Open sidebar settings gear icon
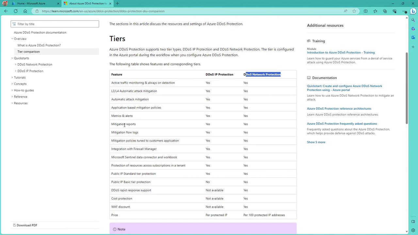The width and height of the screenshot is (418, 235). (413, 230)
